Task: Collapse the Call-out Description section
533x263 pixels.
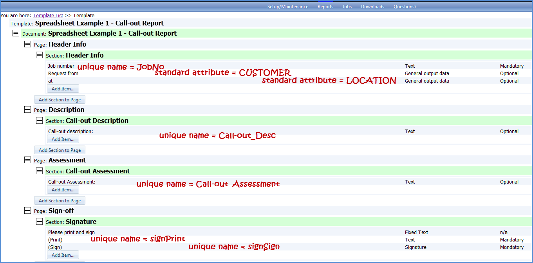Action: [x=39, y=121]
